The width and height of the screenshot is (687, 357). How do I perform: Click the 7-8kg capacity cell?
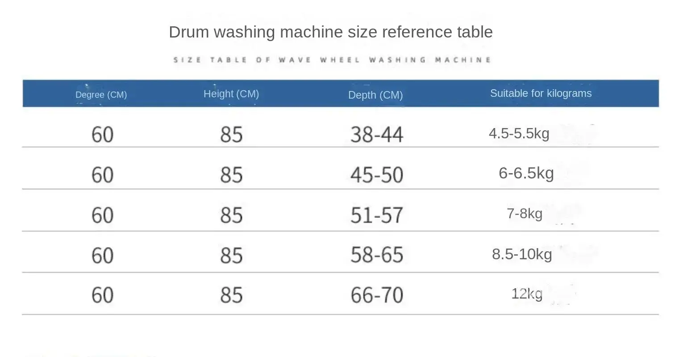[x=525, y=213]
